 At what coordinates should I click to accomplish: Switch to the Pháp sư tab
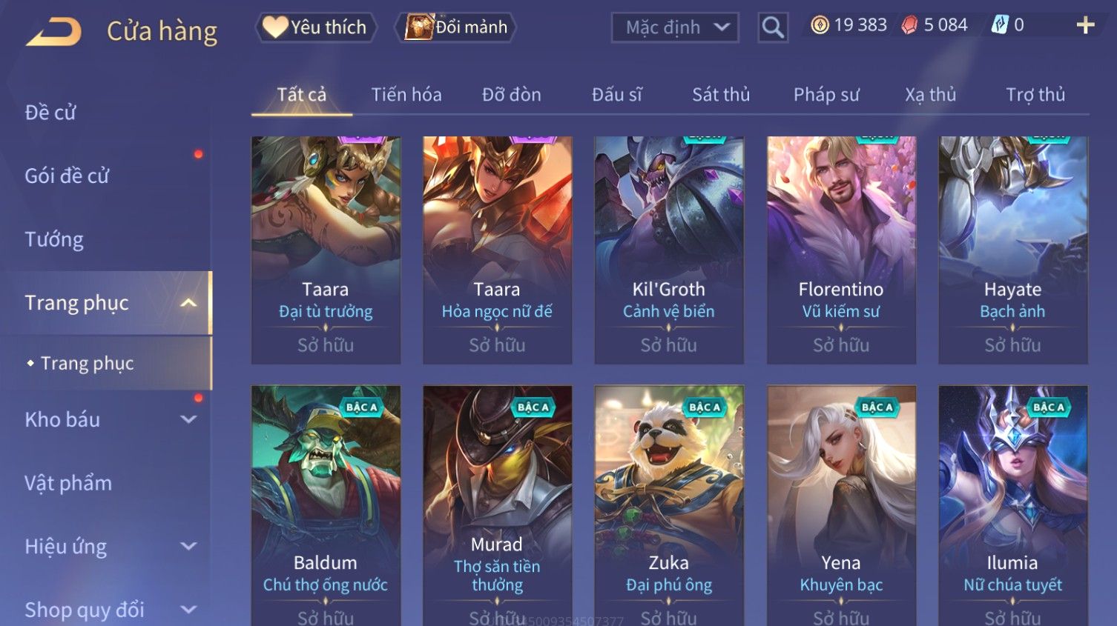[826, 95]
